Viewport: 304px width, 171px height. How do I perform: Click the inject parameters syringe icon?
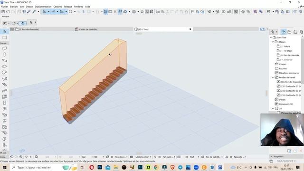pos(34,12)
